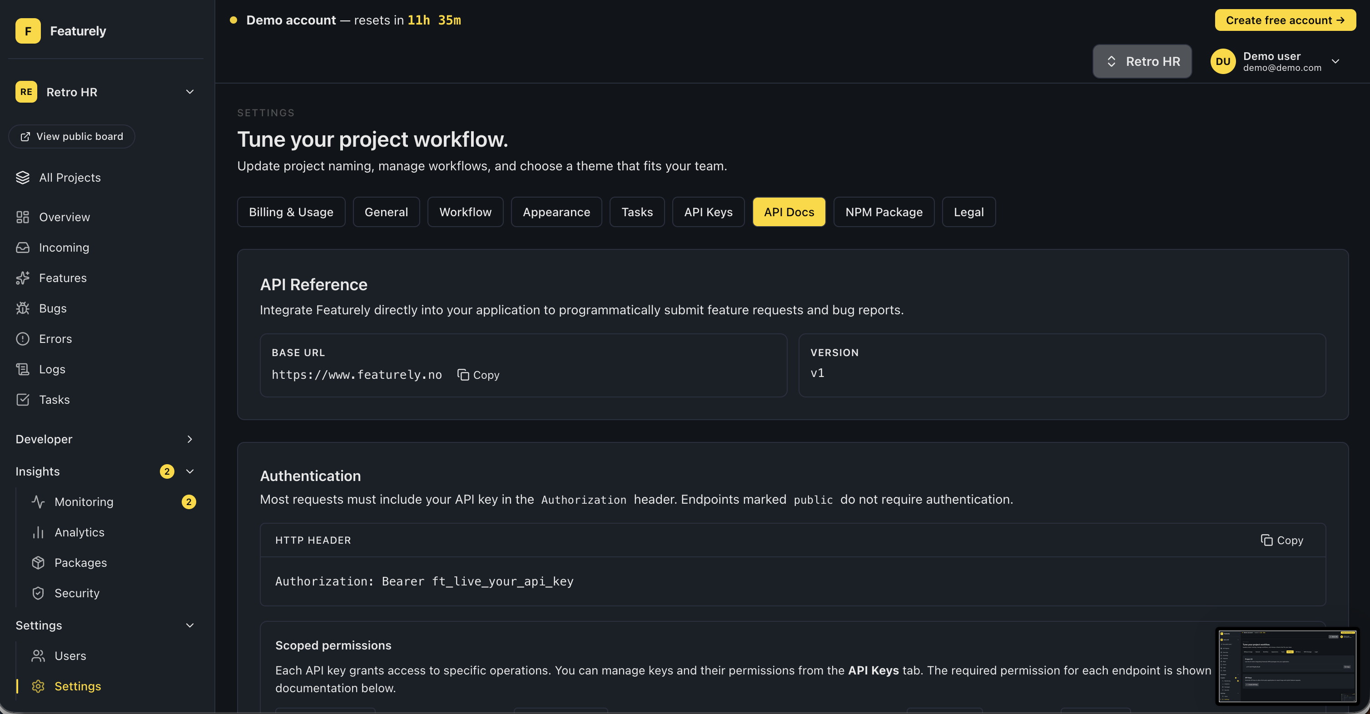Open Incoming inbox icon
1370x714 pixels.
22,248
